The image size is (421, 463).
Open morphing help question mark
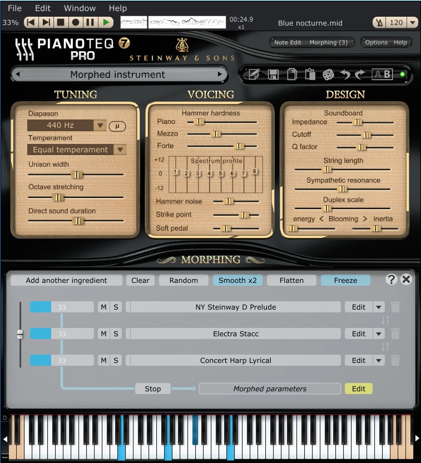click(391, 280)
